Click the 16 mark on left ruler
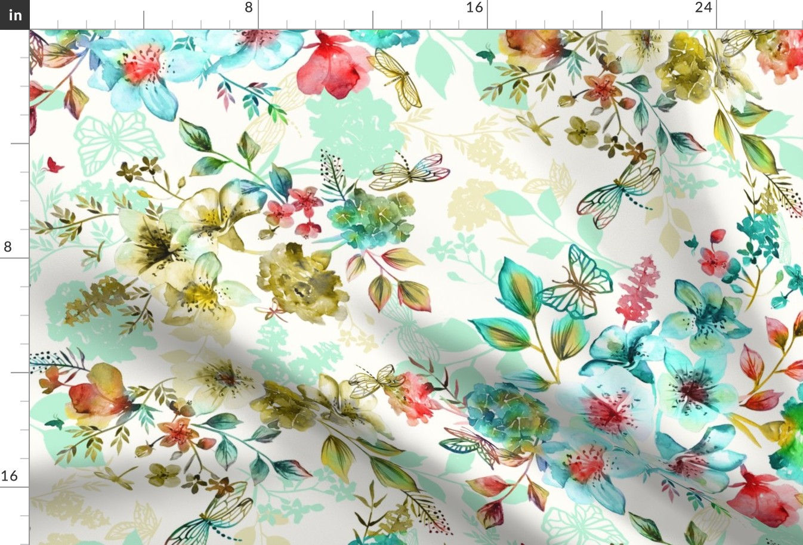 point(9,476)
